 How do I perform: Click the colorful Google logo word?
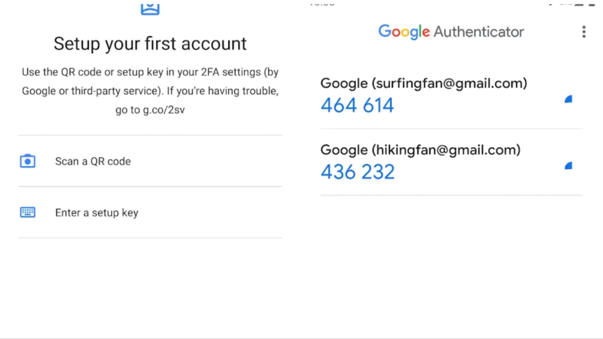(404, 32)
